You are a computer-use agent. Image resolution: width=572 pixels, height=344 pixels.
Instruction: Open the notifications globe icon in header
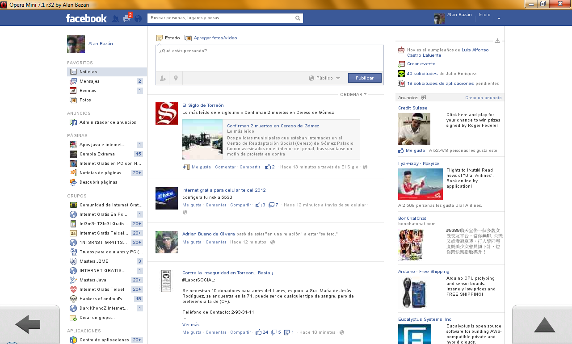138,19
